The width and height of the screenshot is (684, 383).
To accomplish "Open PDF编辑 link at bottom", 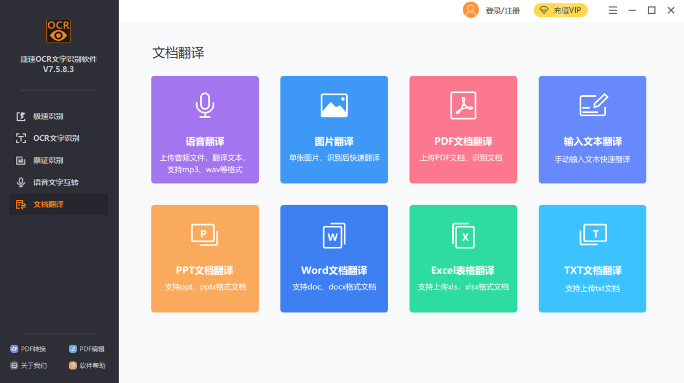I will [x=87, y=349].
